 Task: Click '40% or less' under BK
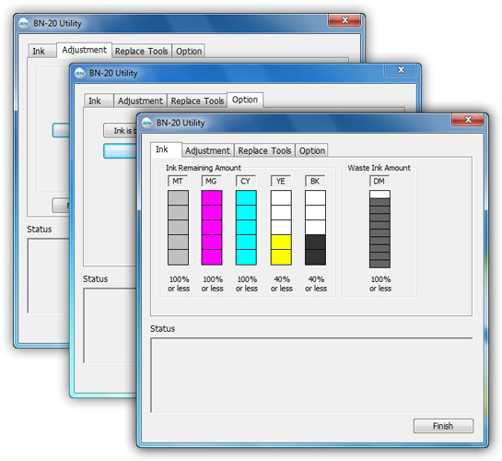pos(316,284)
